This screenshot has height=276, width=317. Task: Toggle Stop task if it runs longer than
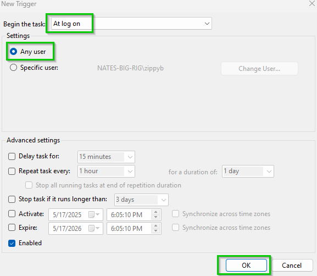12,199
